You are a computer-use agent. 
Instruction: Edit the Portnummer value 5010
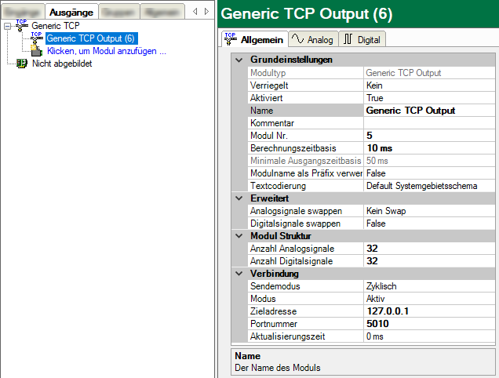tap(429, 324)
